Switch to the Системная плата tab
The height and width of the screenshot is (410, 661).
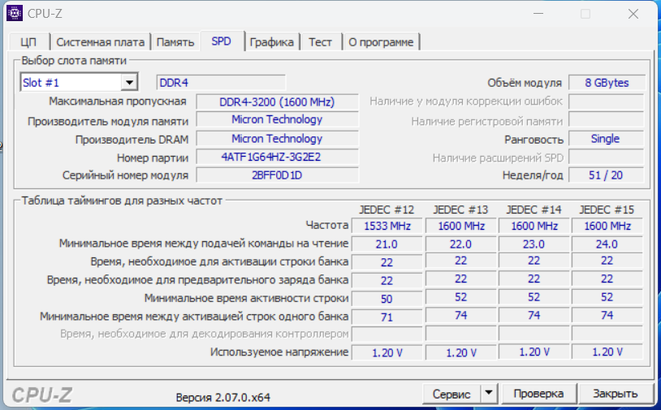(x=101, y=42)
